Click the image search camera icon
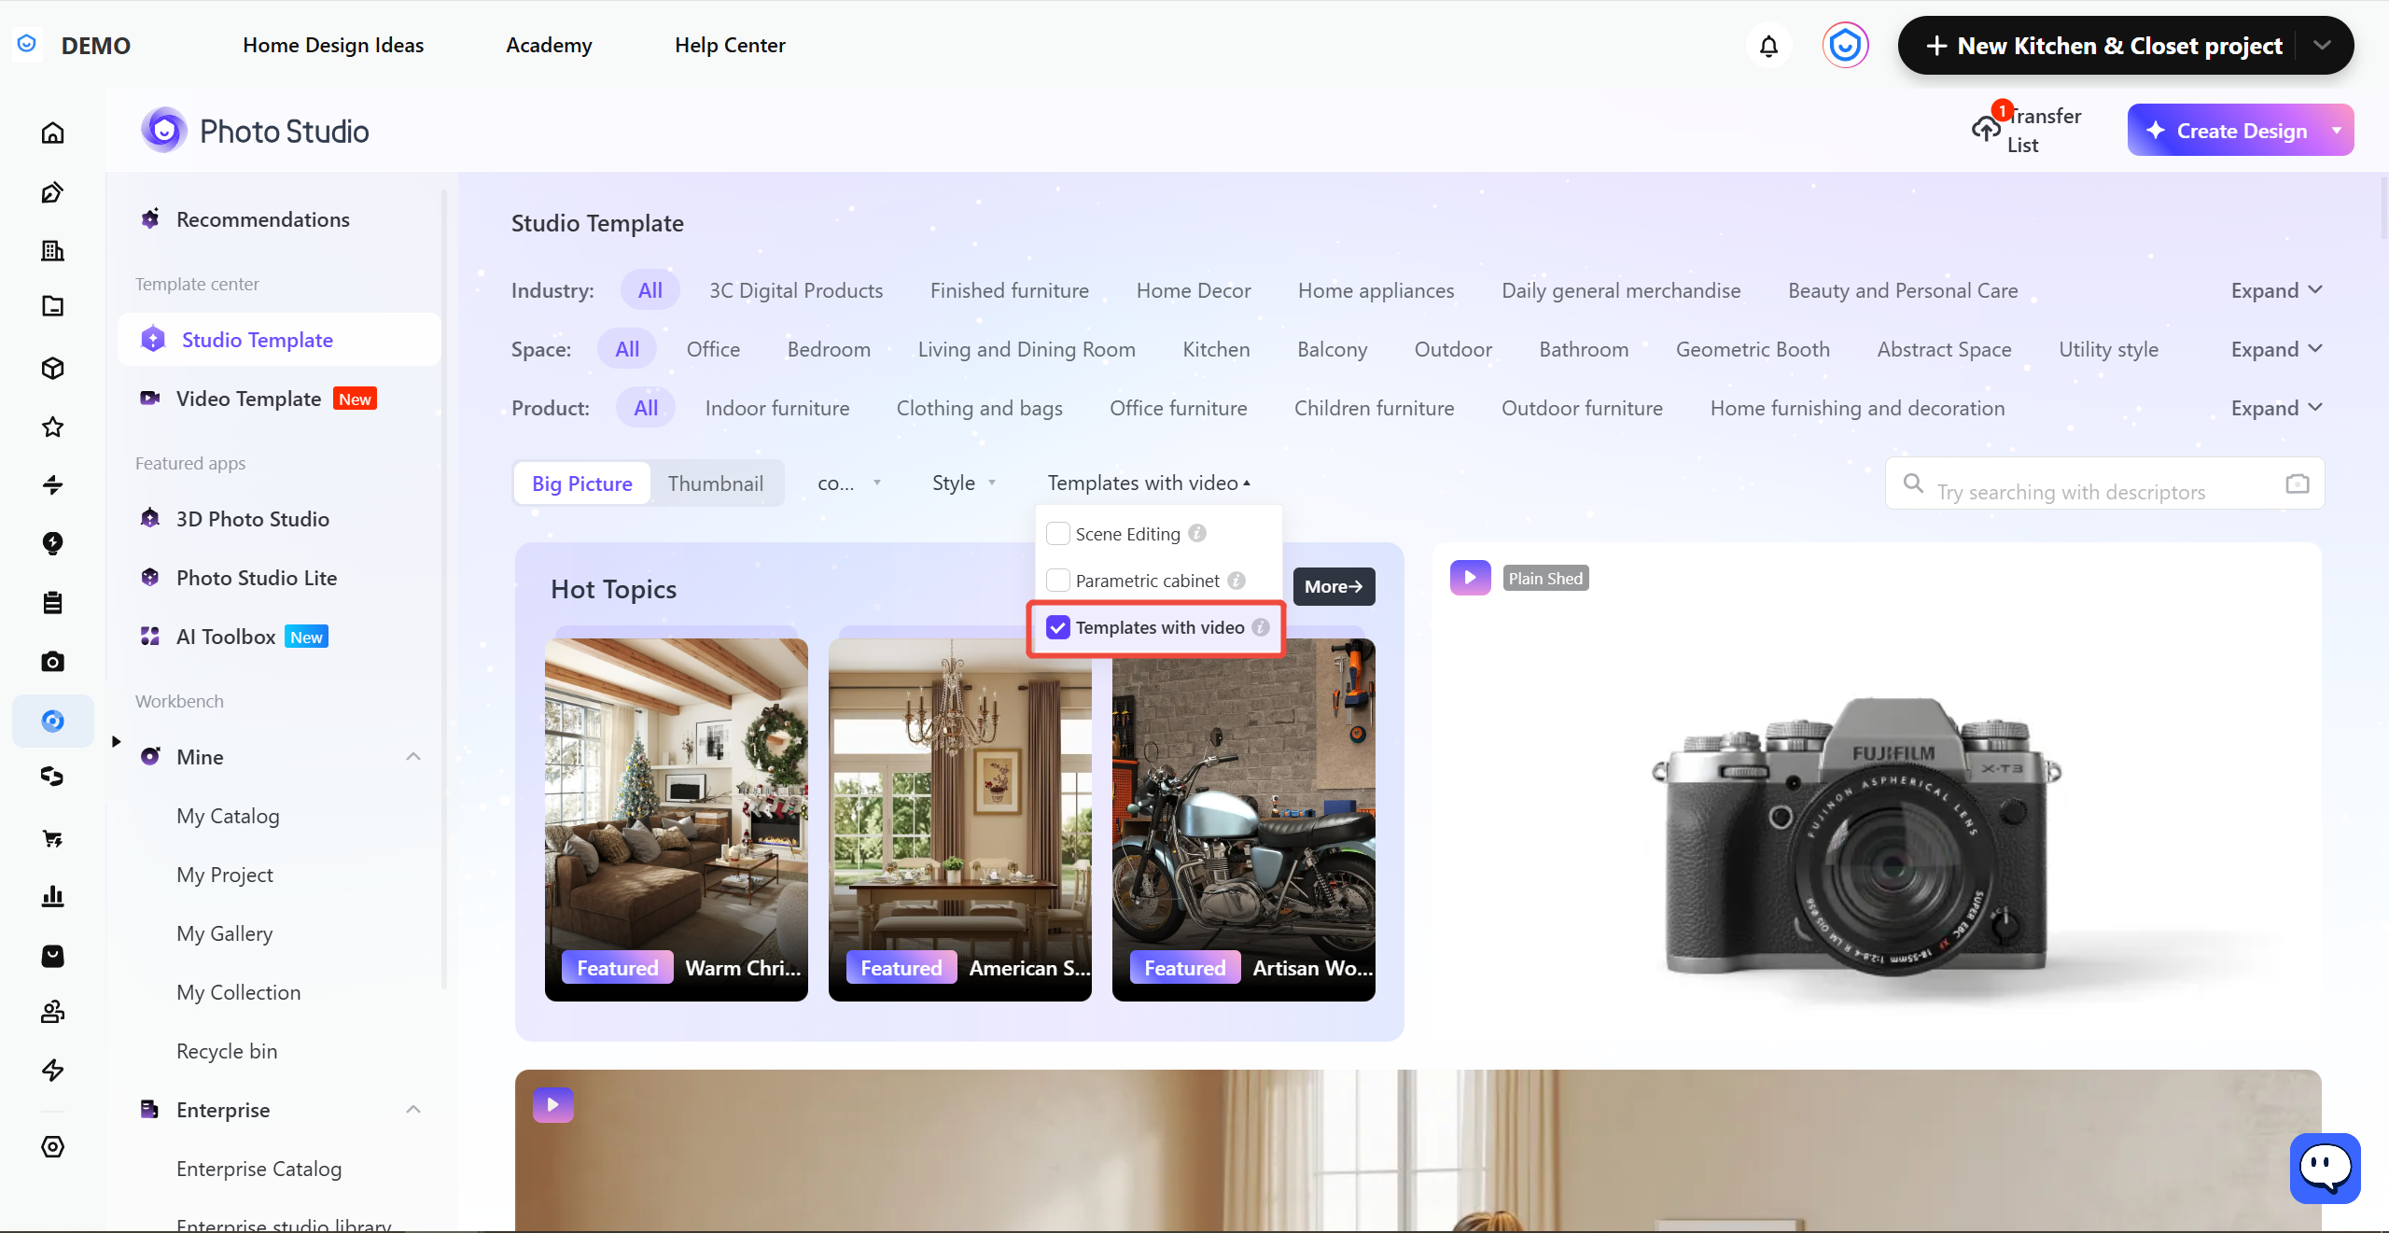 (2297, 483)
